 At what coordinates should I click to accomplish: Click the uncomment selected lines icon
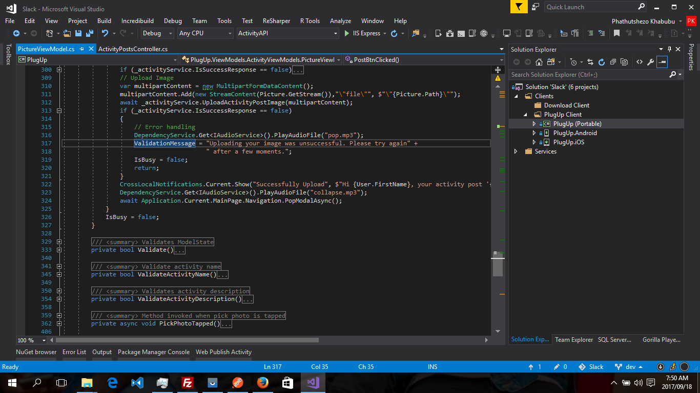tap(602, 33)
